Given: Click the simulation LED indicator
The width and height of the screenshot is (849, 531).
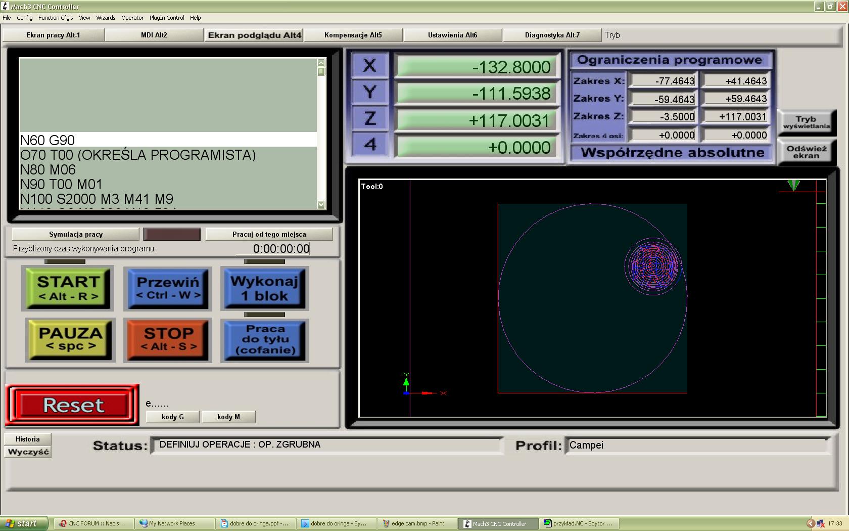Looking at the screenshot, I should 172,234.
